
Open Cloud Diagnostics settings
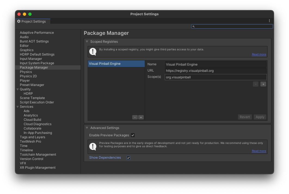38,124
